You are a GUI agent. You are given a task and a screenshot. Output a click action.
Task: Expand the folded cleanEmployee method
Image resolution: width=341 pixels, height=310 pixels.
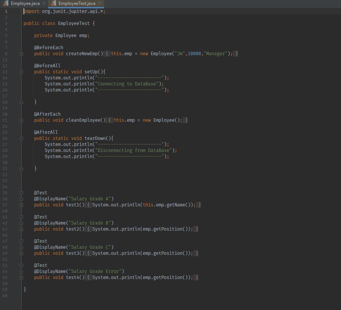click(x=21, y=120)
